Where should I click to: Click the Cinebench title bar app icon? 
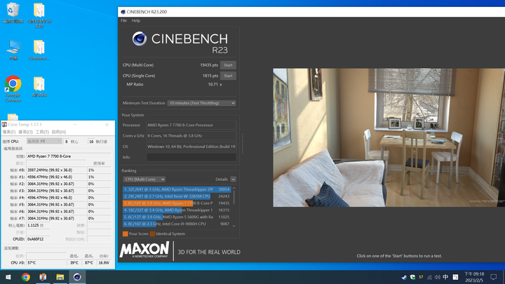[x=123, y=12]
